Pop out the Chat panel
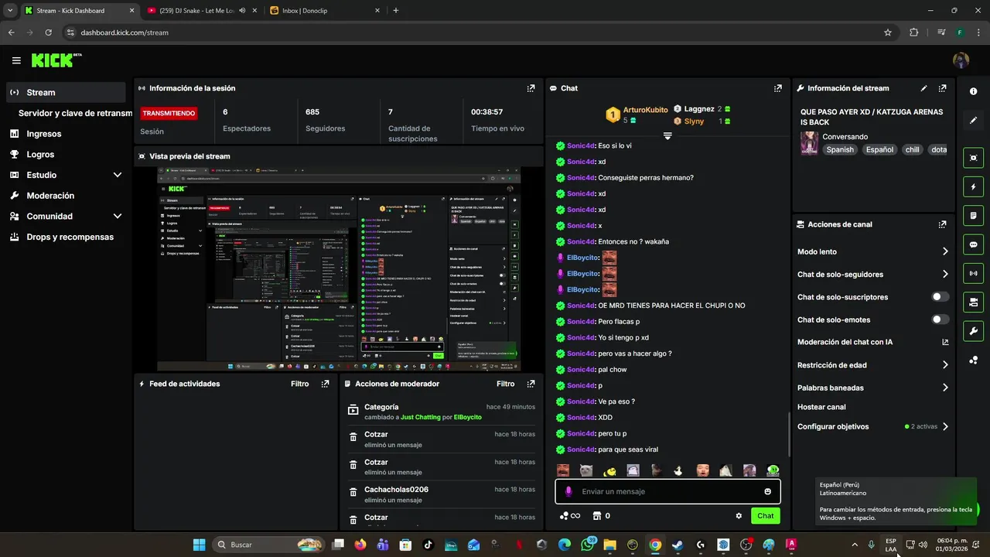This screenshot has width=990, height=557. pos(778,88)
